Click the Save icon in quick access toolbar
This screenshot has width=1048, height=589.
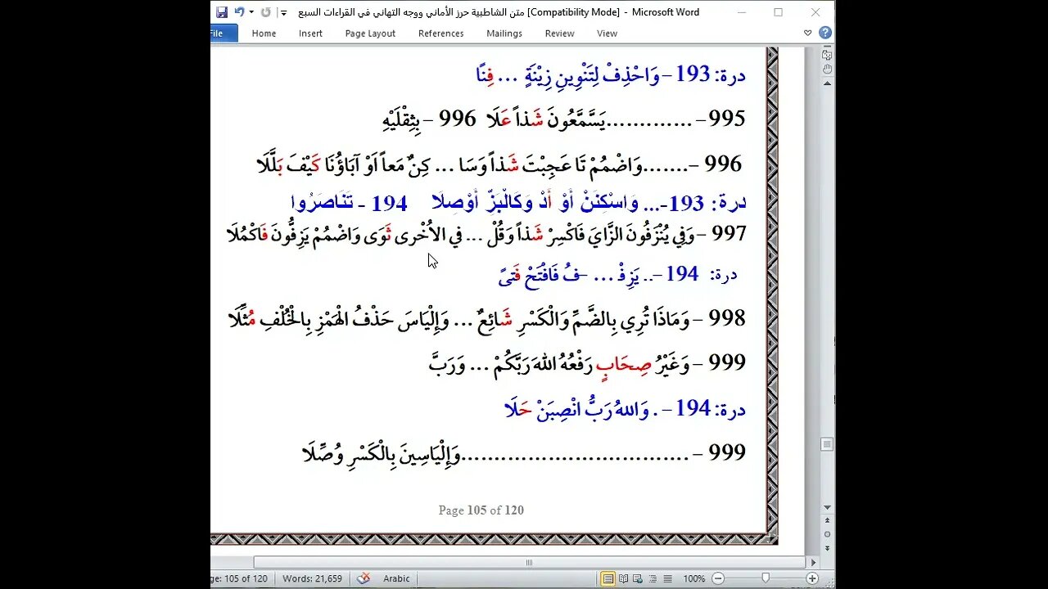222,12
